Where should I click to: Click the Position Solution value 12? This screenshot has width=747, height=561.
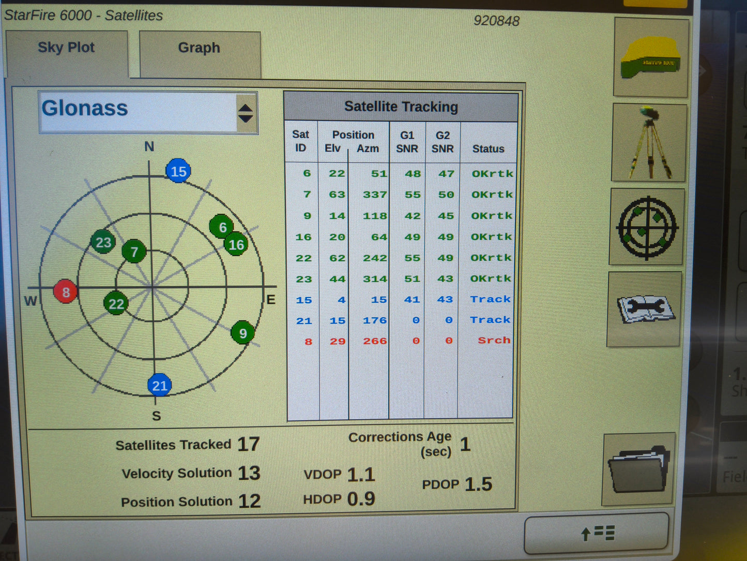pos(249,501)
